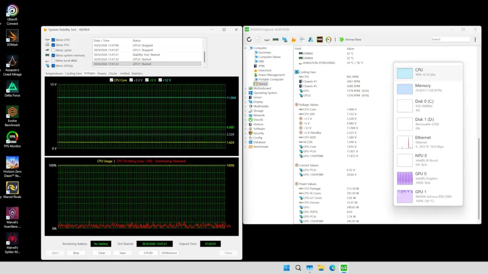Enable the Stress local disks checkbox
The image size is (488, 274).
pos(53,60)
